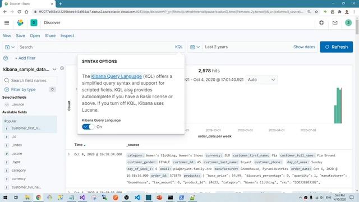Click the _score field type icon

coord(7,154)
